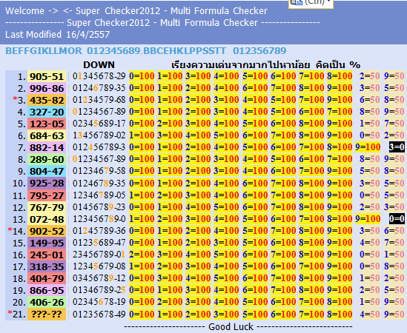Click the Good Luck footer text
Image resolution: width=407 pixels, height=333 pixels.
231,327
